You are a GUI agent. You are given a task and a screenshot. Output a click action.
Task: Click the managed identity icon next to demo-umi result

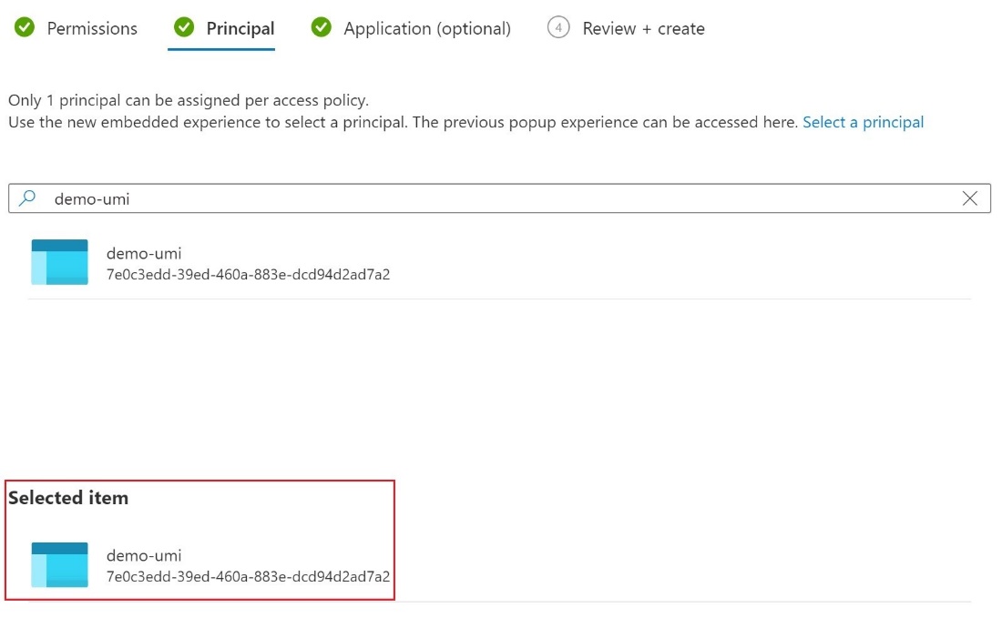(x=58, y=262)
